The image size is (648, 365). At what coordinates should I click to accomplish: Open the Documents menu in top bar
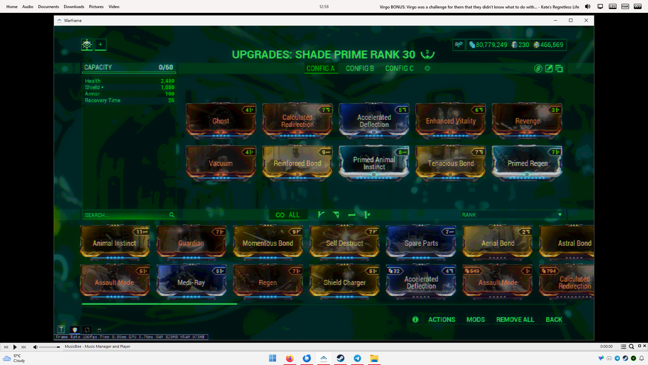(x=48, y=6)
